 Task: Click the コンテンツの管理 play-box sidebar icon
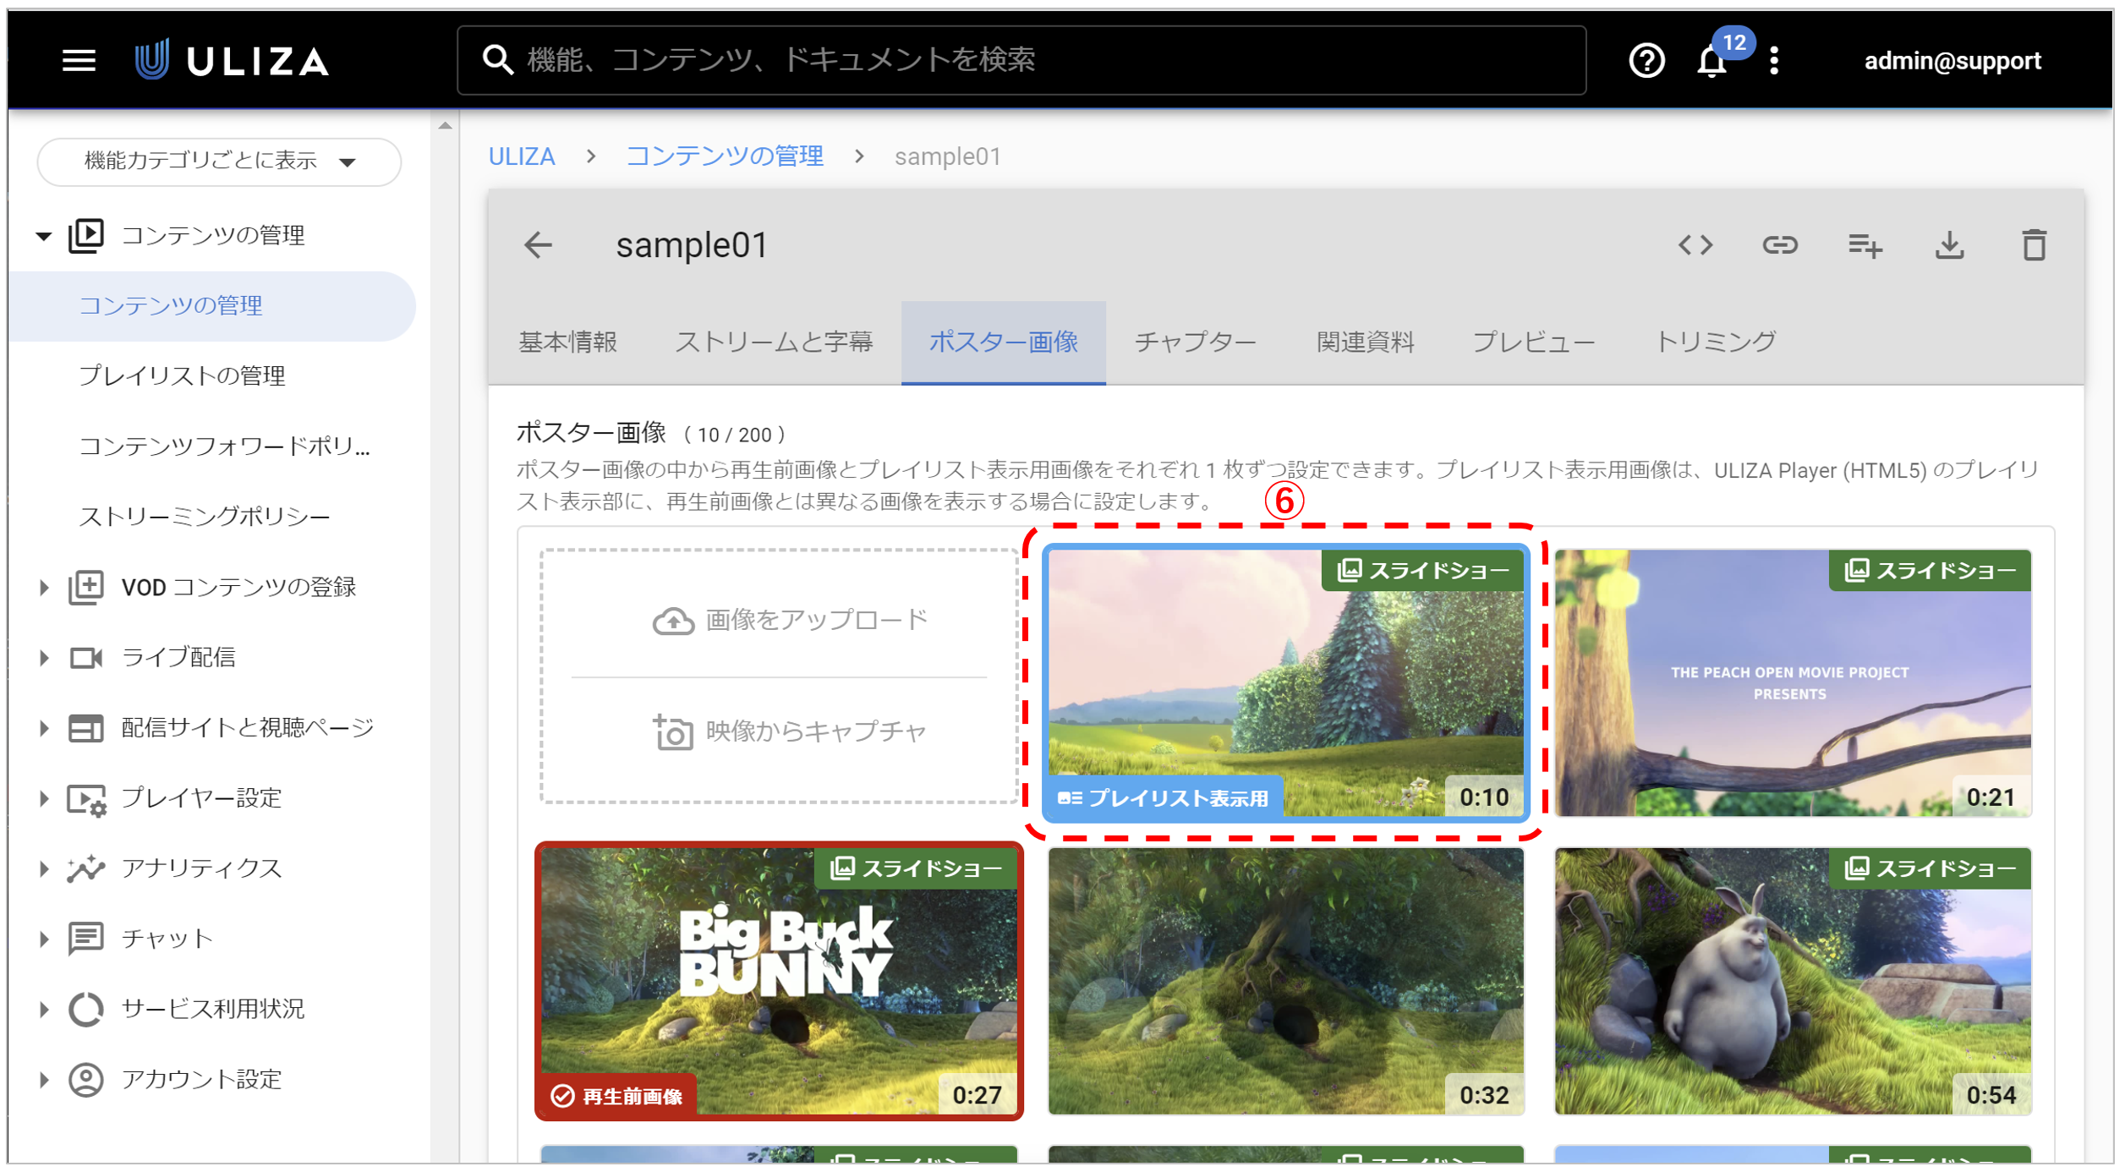86,235
